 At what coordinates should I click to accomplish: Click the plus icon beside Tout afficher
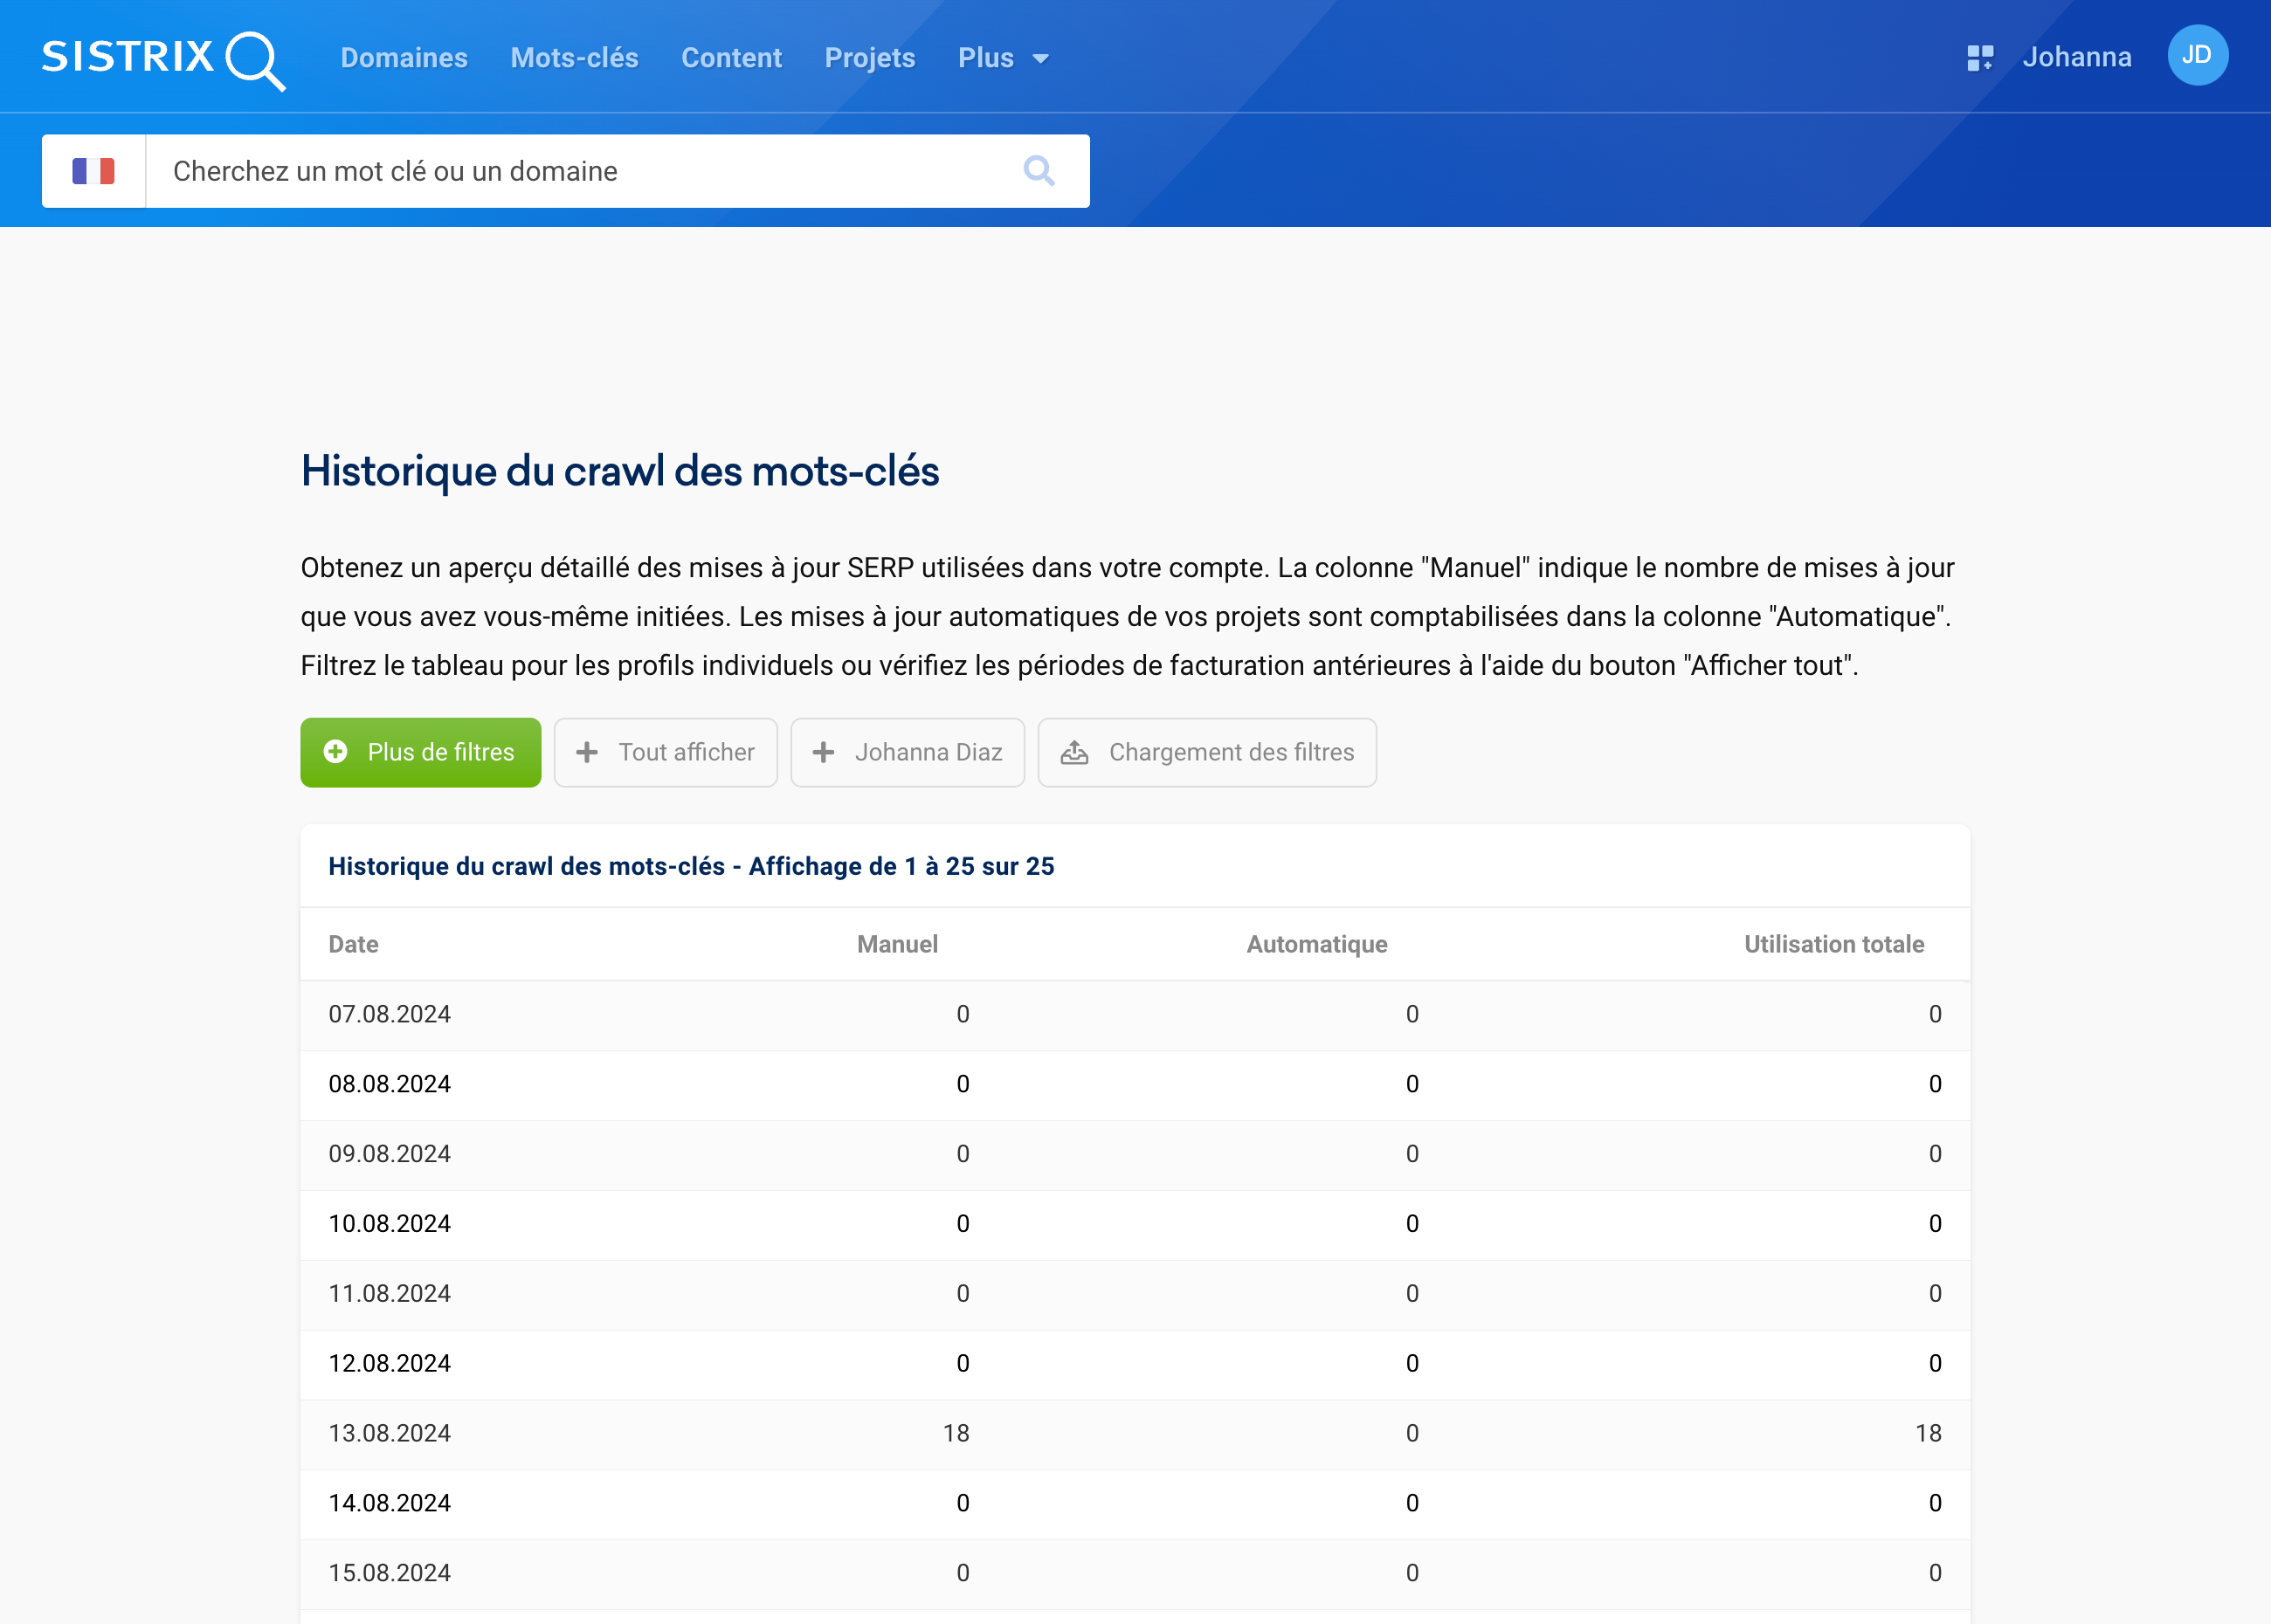[x=587, y=752]
